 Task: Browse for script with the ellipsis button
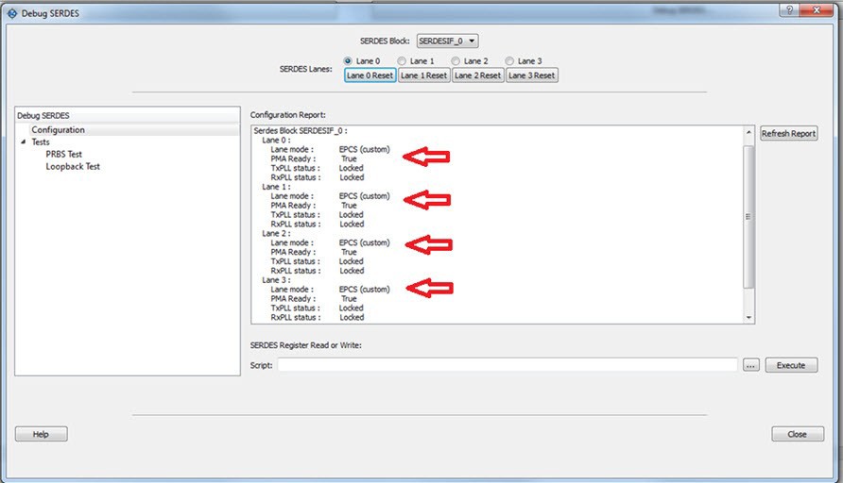pyautogui.click(x=750, y=365)
